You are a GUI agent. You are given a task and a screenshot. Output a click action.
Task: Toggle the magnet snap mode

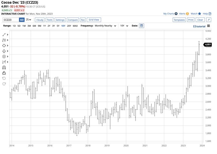tap(4, 67)
